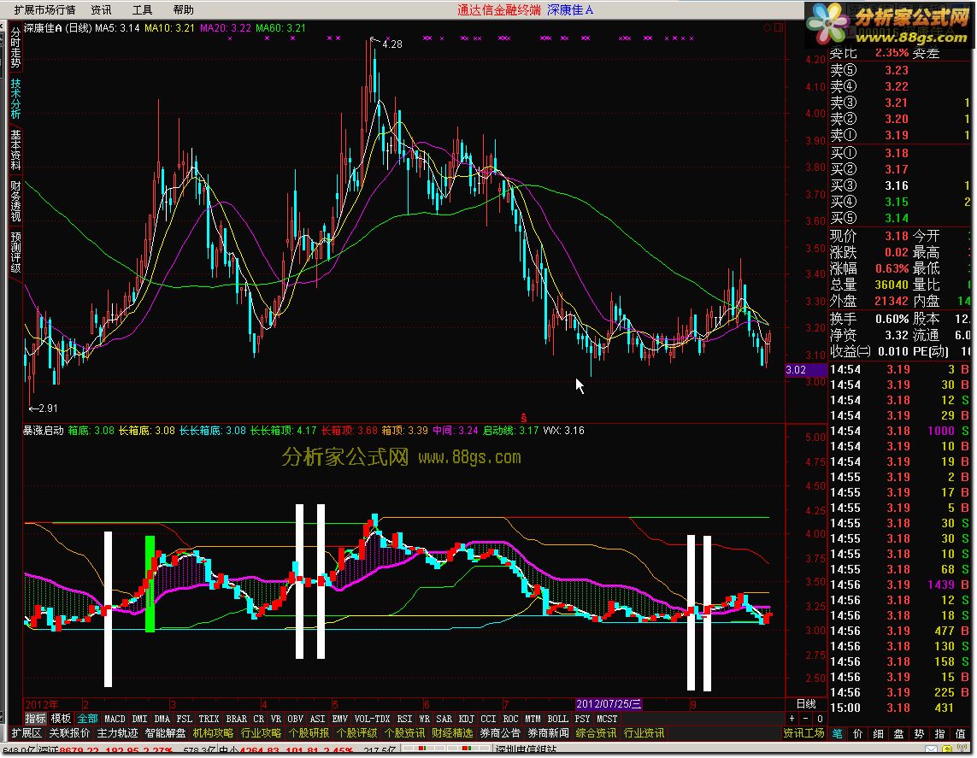Switch indicator to WR
The image size is (977, 758).
424,719
